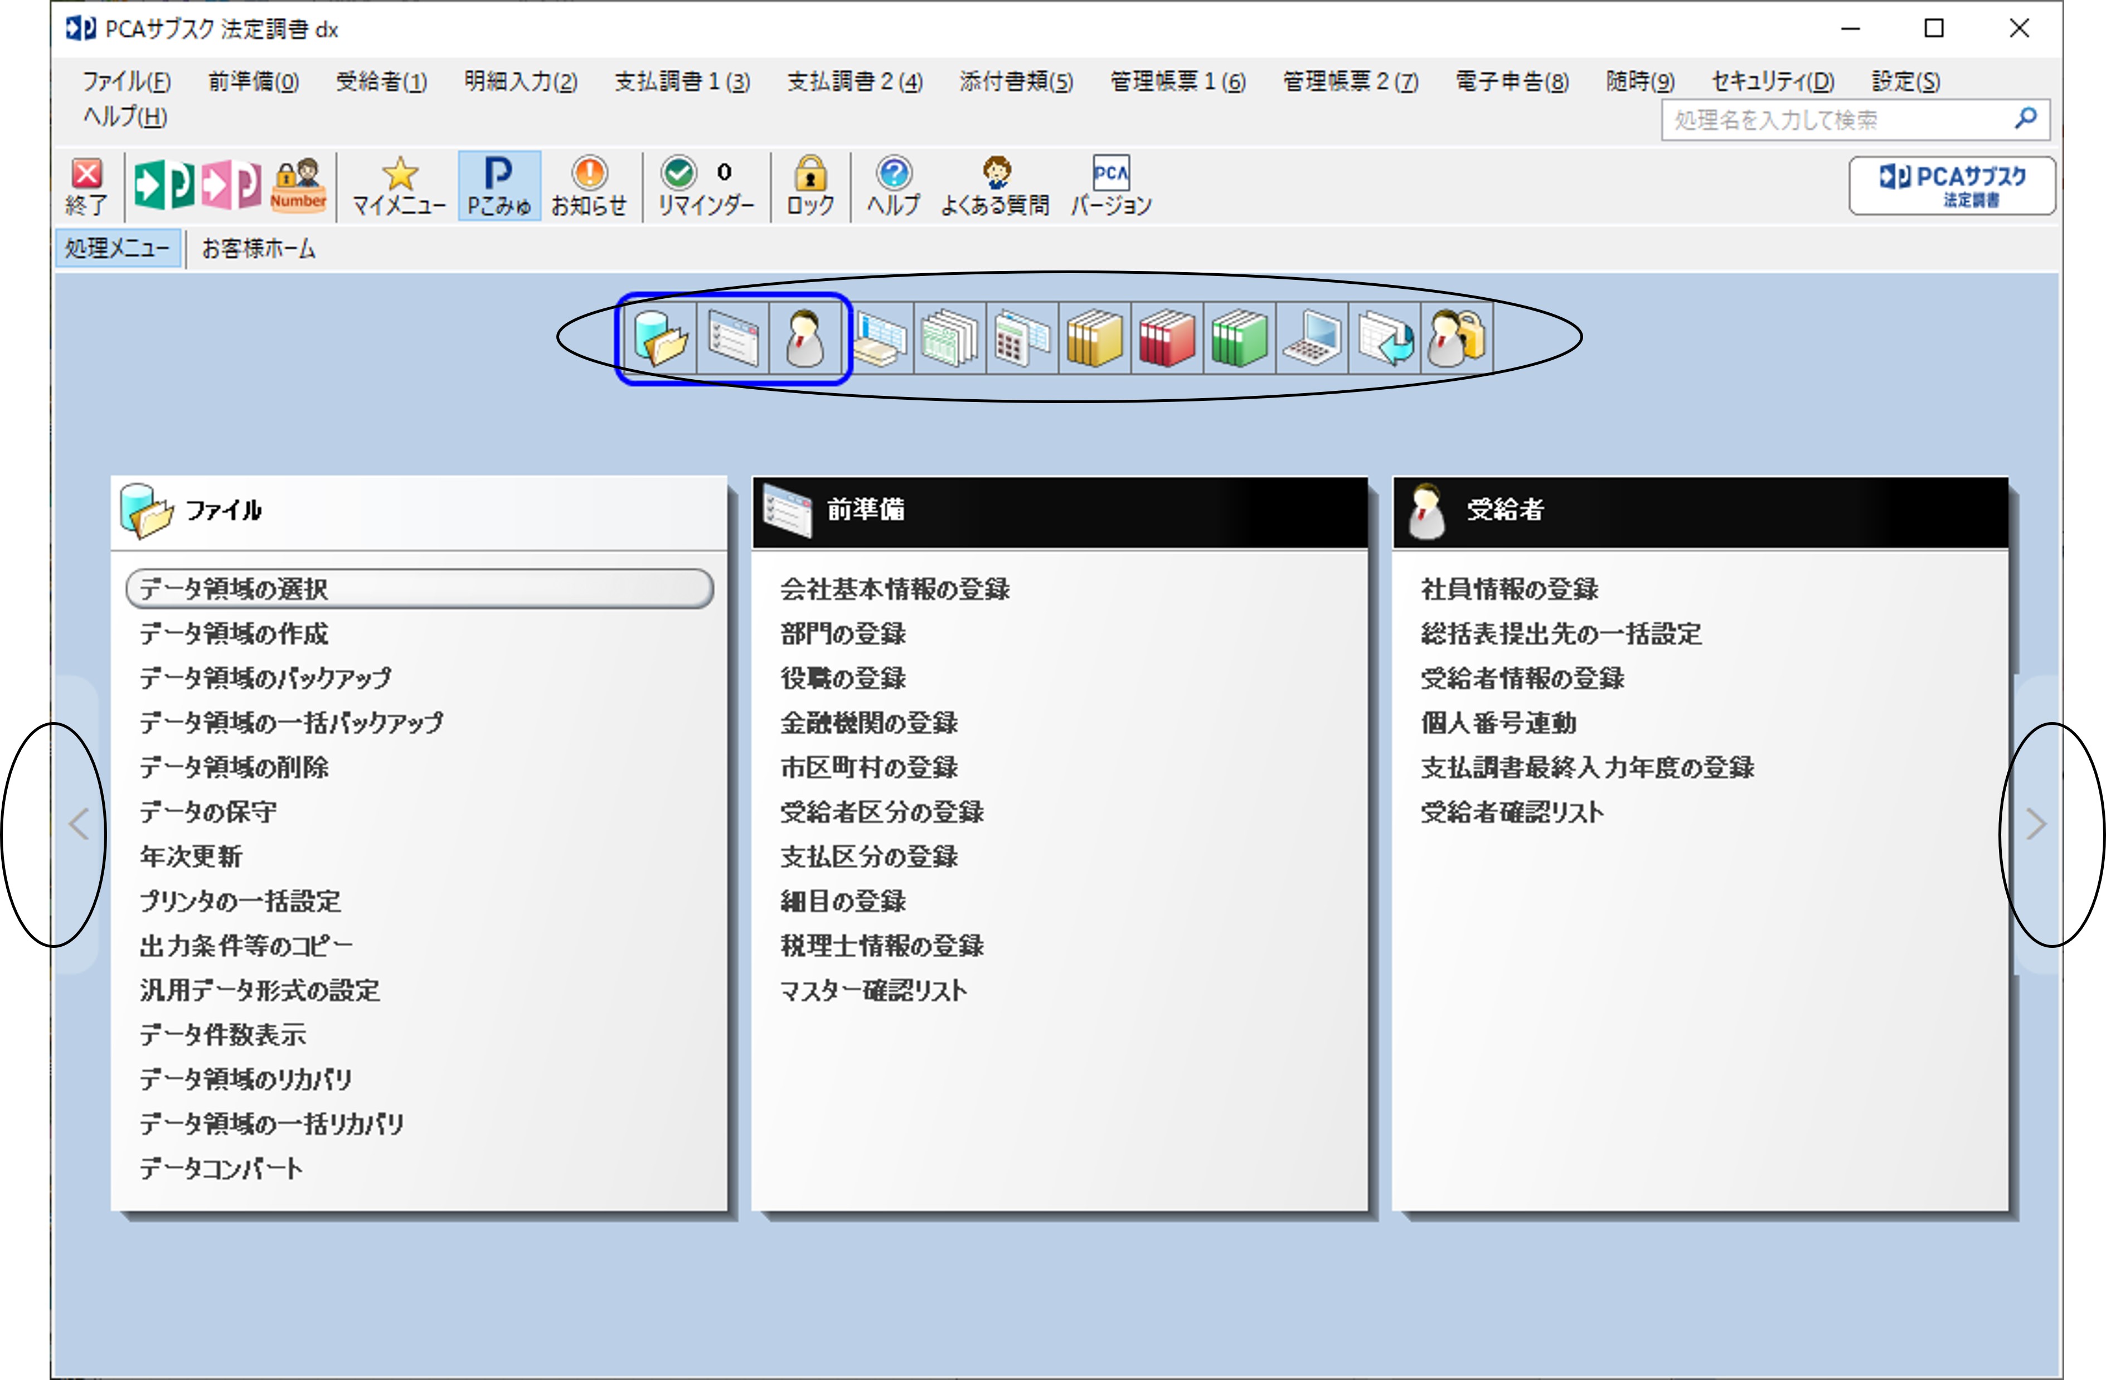Open よくある質問 icon
This screenshot has height=1380, width=2106.
click(994, 186)
